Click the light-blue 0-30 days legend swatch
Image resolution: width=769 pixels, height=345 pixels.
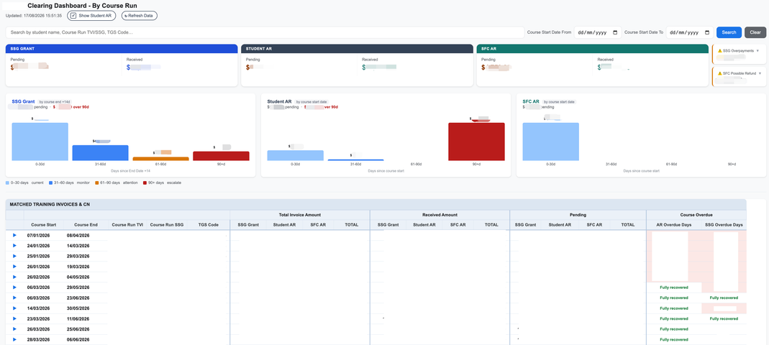8,183
